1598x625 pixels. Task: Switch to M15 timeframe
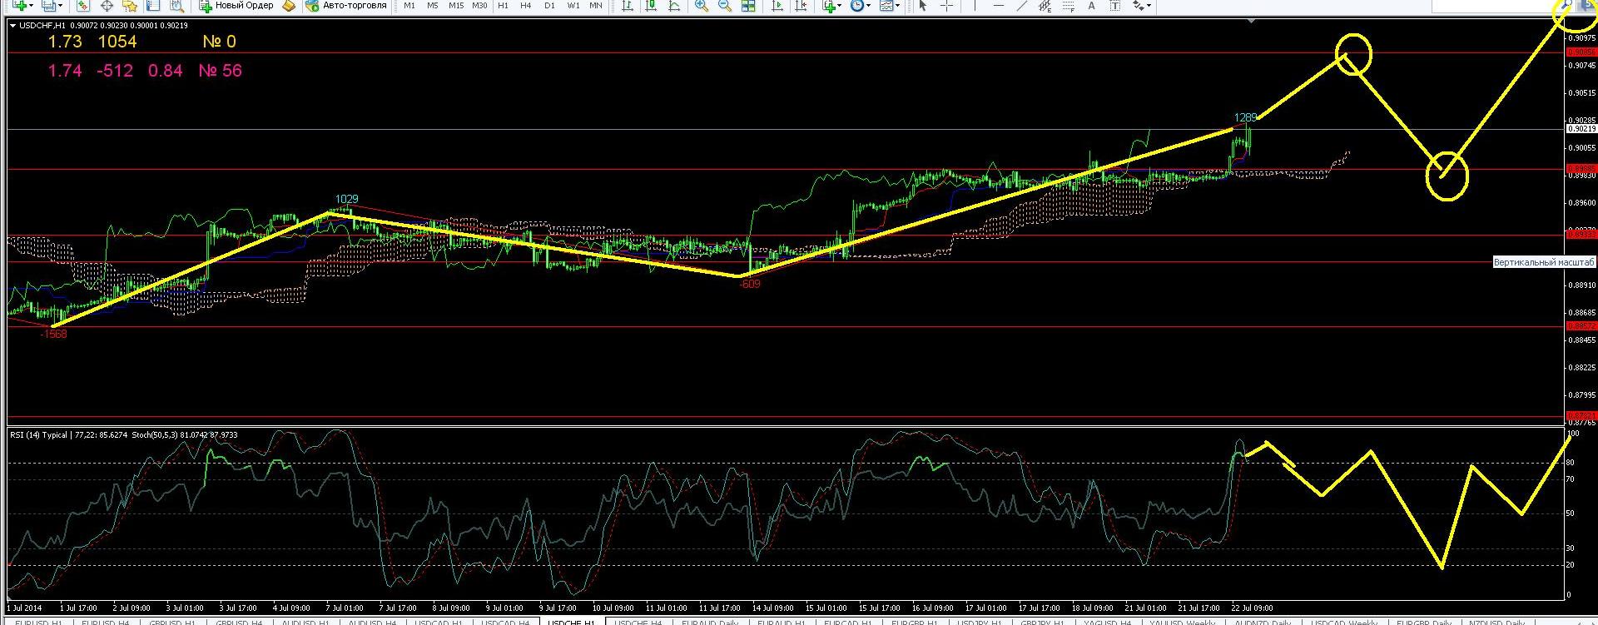456,6
